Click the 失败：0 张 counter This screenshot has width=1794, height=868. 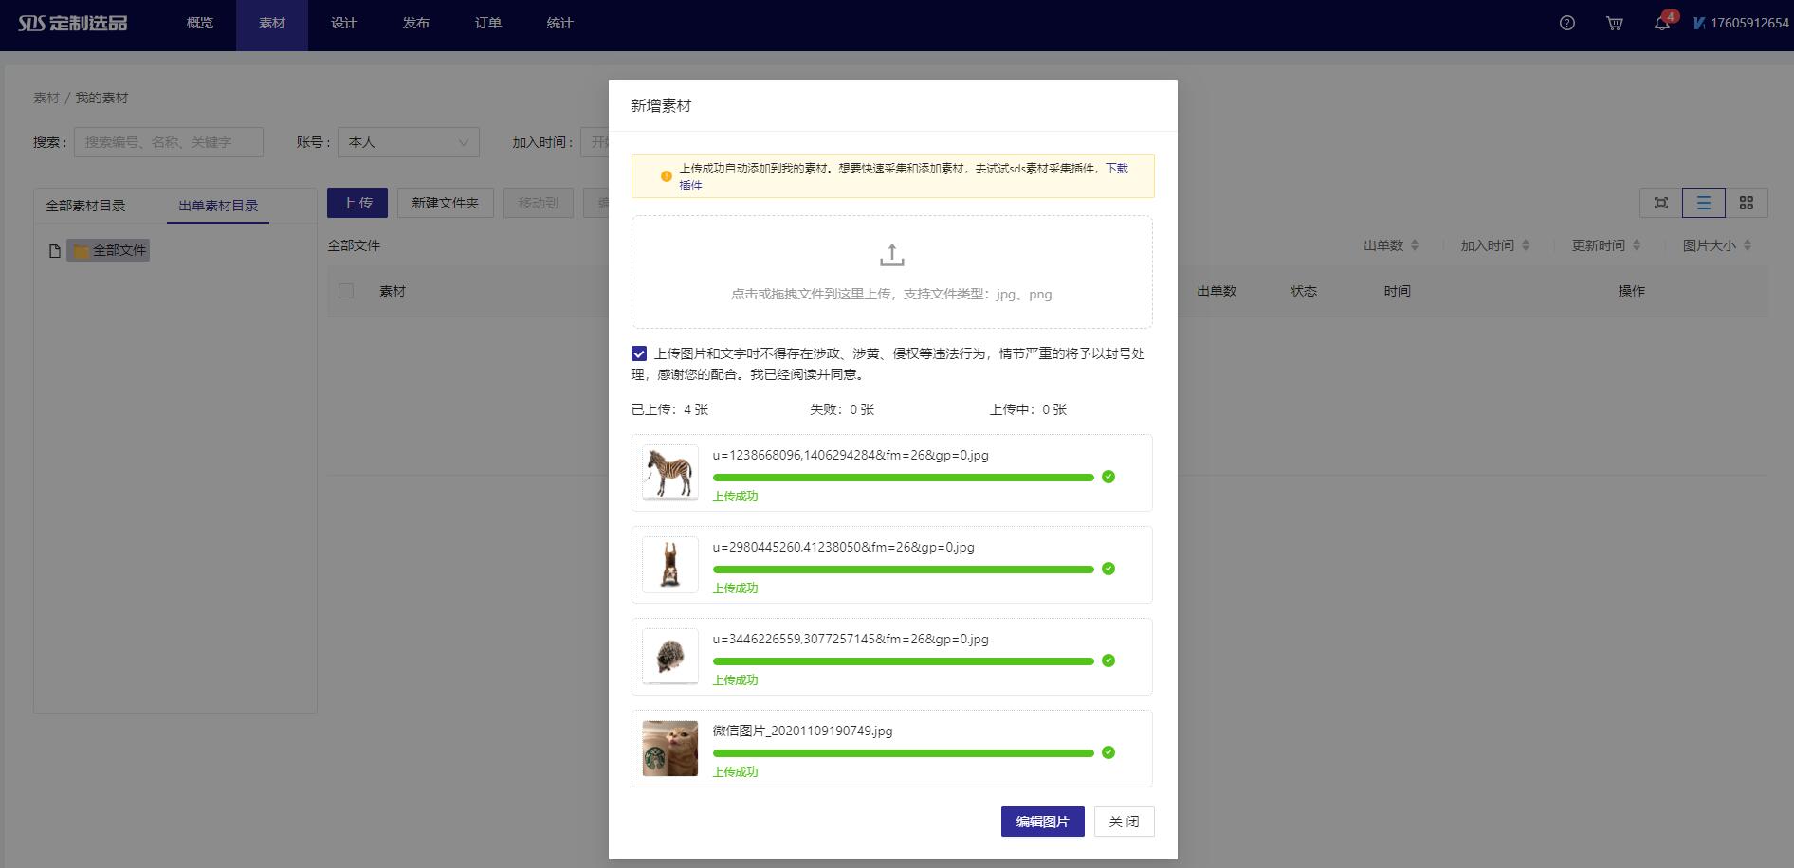(842, 409)
